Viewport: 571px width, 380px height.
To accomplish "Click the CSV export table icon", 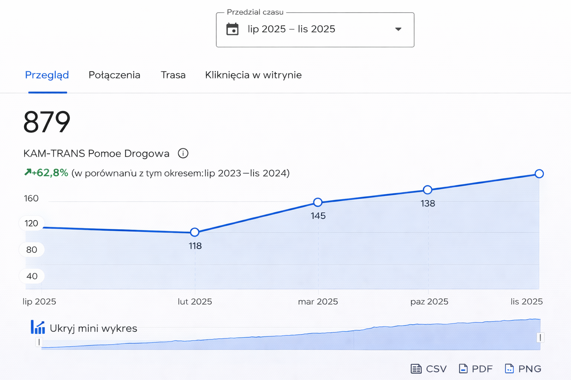I will (416, 368).
